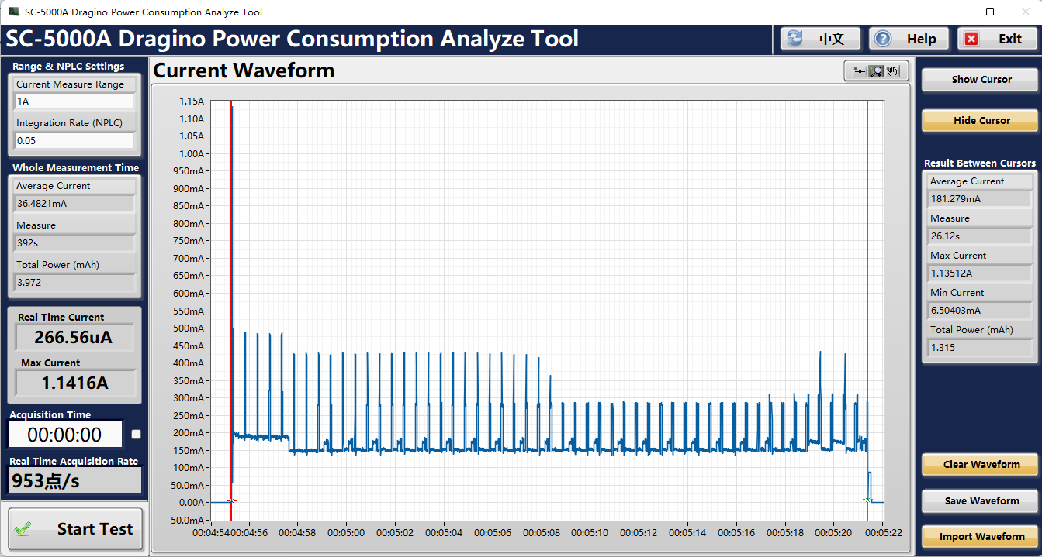Click the Exit button
Screen dimensions: 1042x557
point(997,39)
